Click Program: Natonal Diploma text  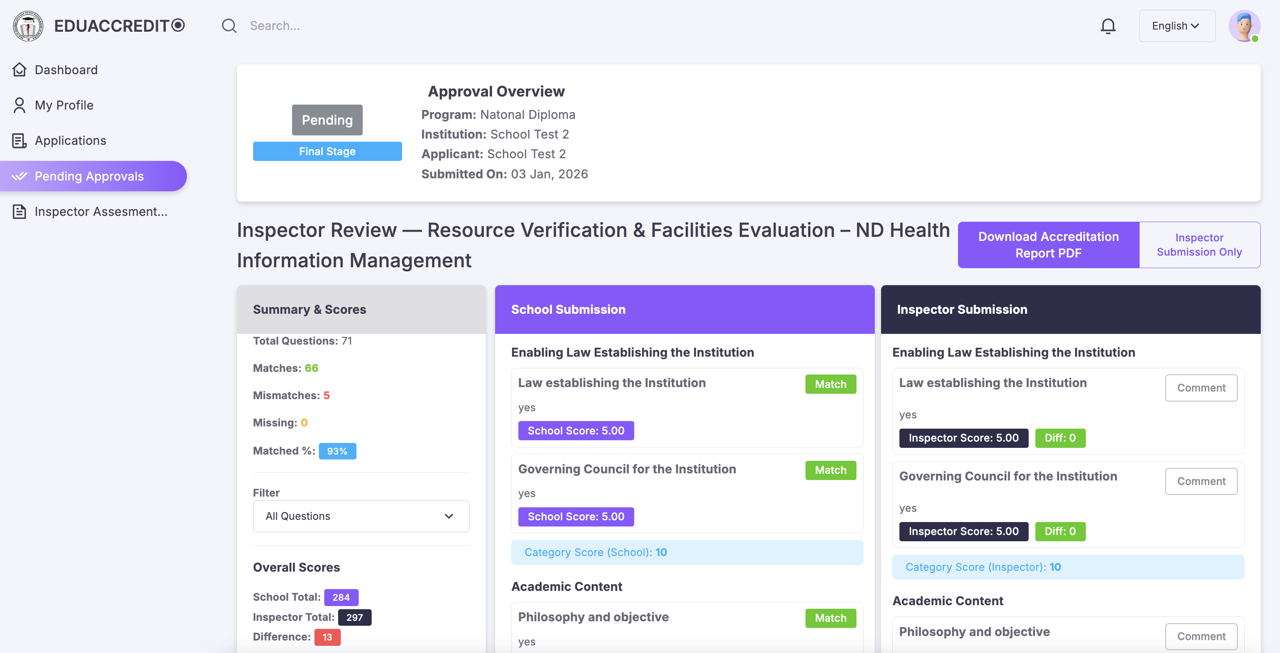(498, 115)
